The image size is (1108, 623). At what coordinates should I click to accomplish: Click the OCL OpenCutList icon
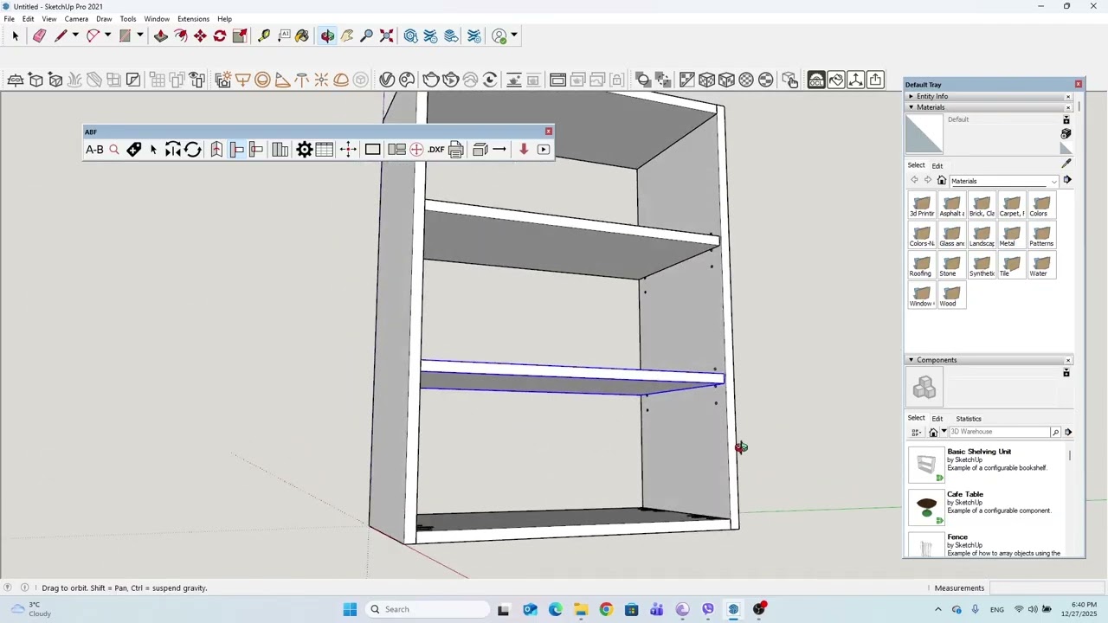(816, 80)
